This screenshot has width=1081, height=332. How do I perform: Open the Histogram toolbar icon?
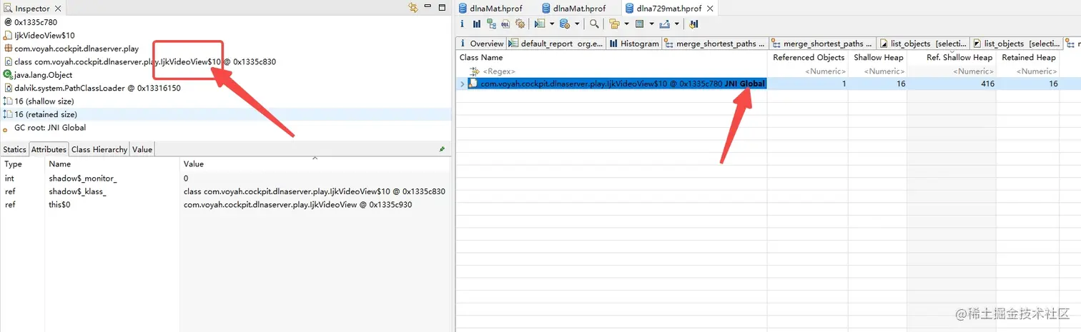[477, 24]
